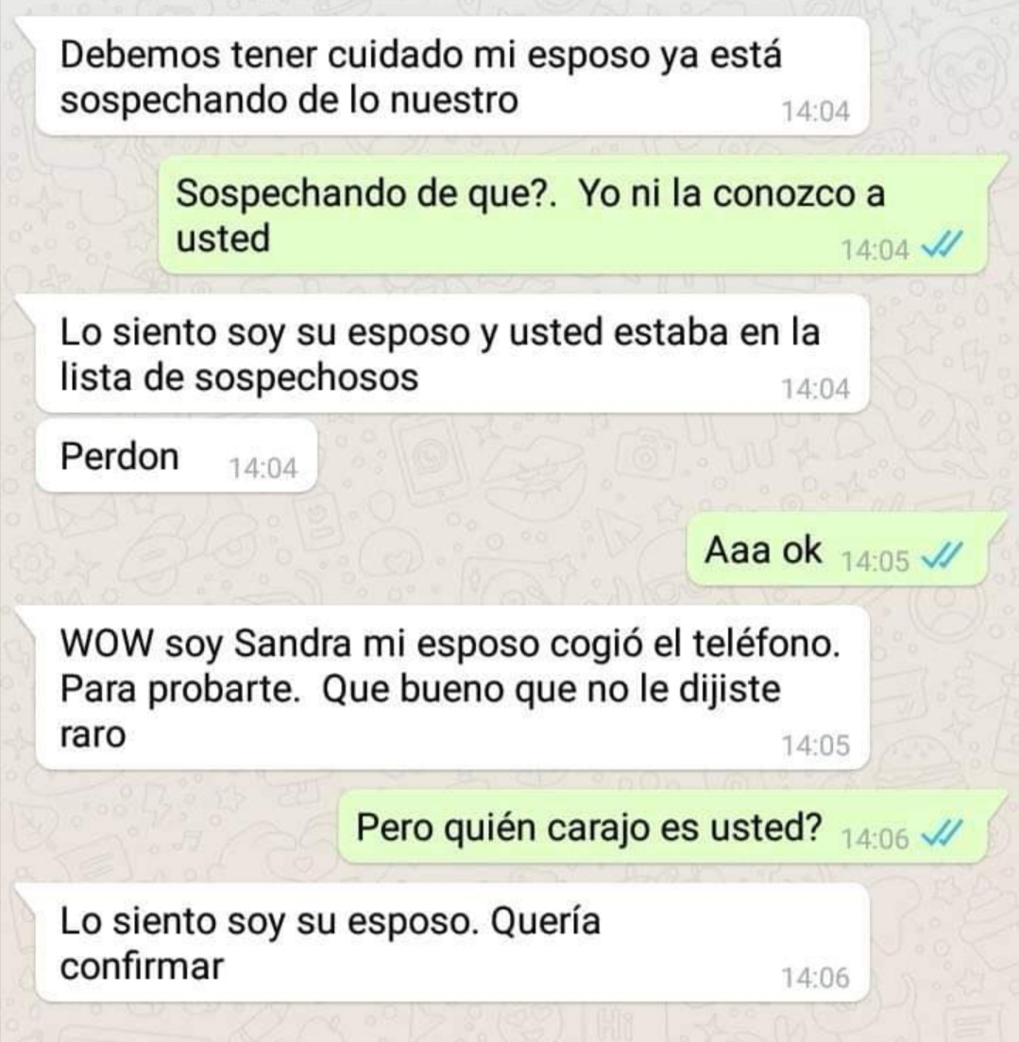Tap read receipt ticks beside 'Aaa ok'

pos(942,557)
